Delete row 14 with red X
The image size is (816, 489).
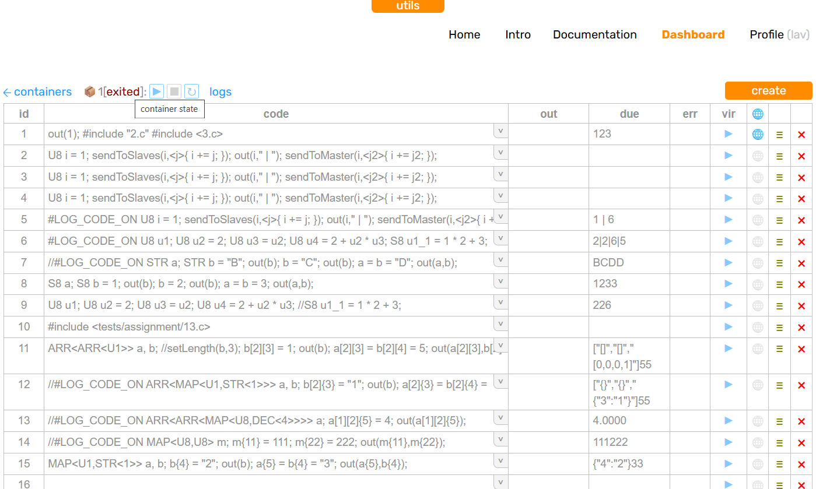pyautogui.click(x=801, y=443)
